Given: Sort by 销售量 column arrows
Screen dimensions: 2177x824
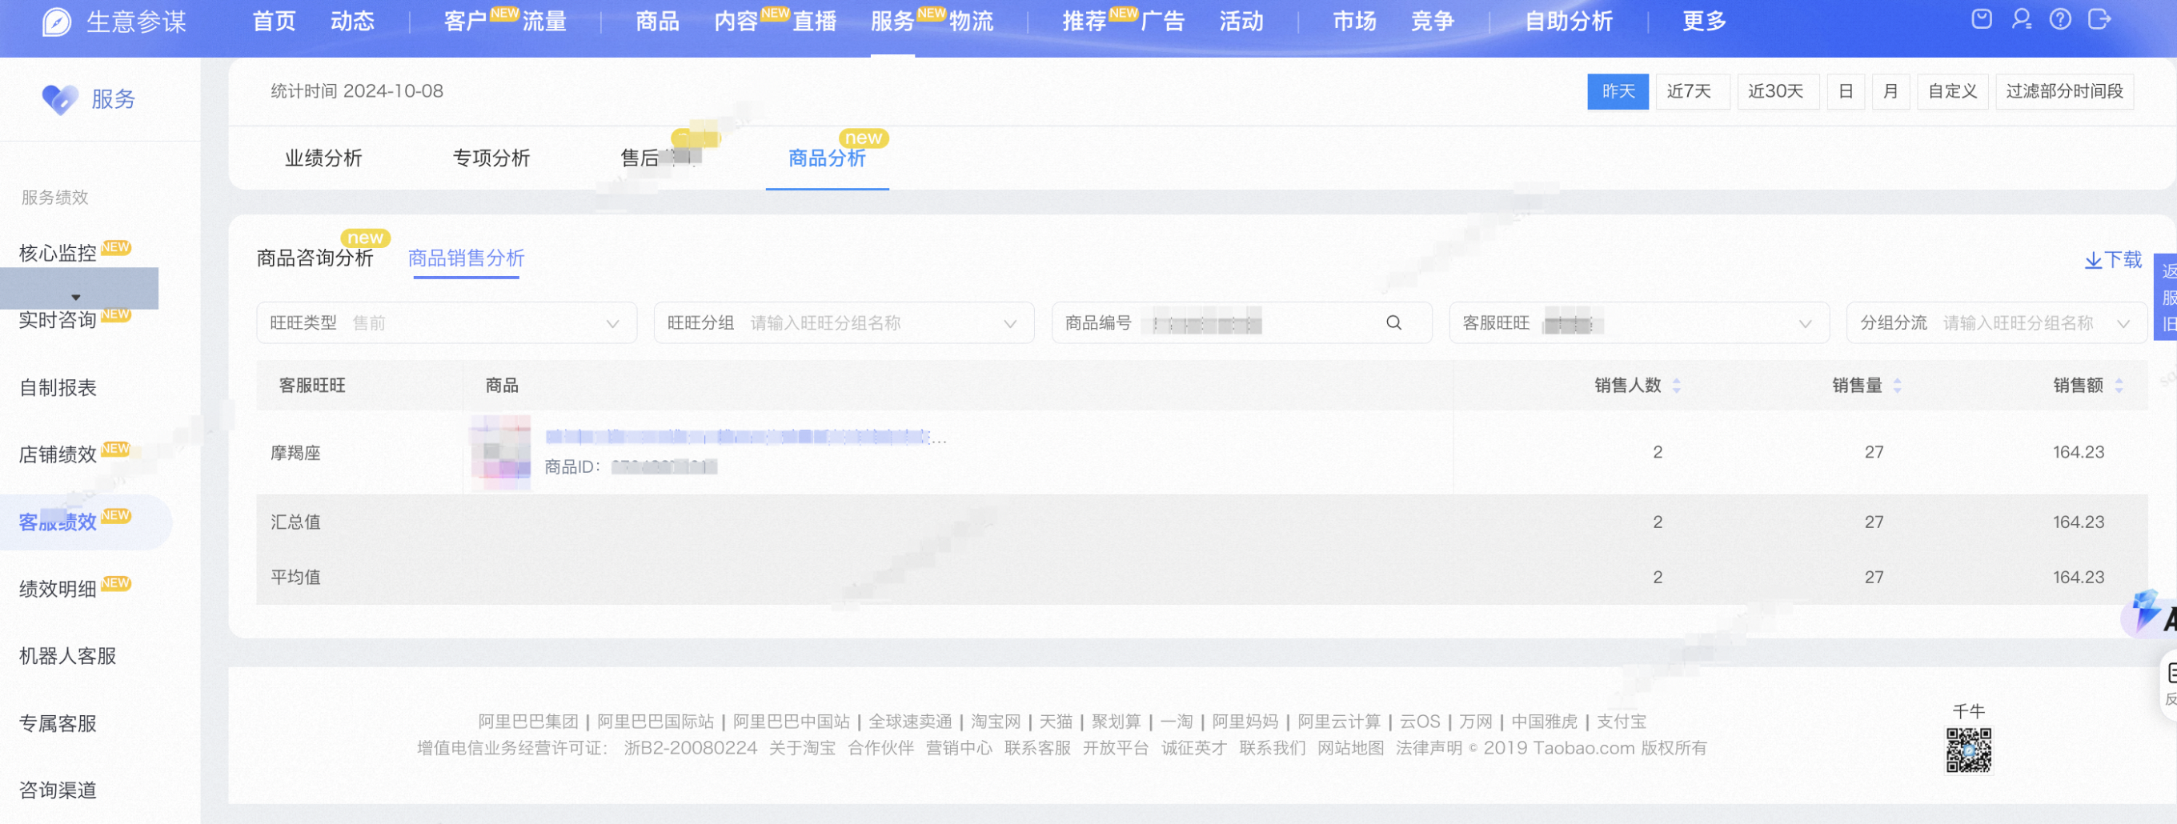Looking at the screenshot, I should pyautogui.click(x=1897, y=386).
